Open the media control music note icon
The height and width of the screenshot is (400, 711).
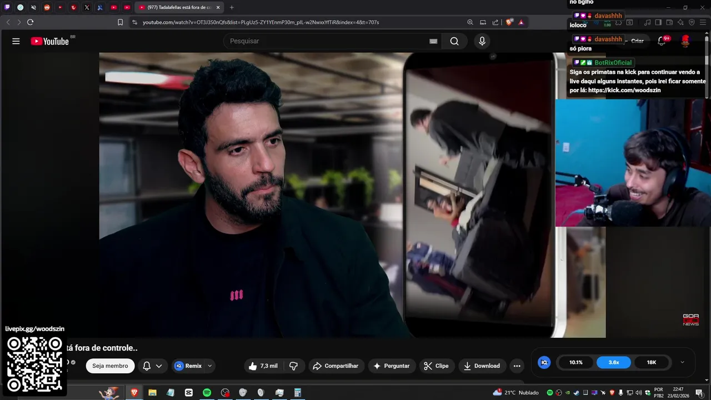pyautogui.click(x=647, y=22)
